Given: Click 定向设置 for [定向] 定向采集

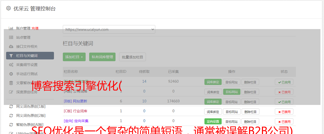Looking at the screenshot, I should click(213, 121).
